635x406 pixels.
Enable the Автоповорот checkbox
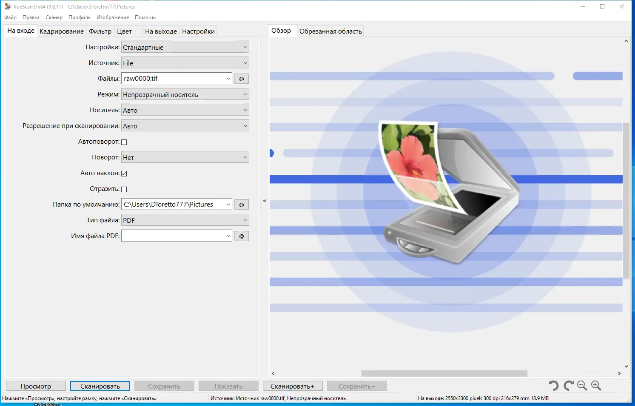(124, 142)
